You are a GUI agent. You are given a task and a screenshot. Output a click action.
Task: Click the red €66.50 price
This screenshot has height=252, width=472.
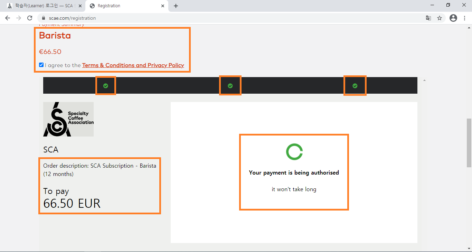pos(50,52)
